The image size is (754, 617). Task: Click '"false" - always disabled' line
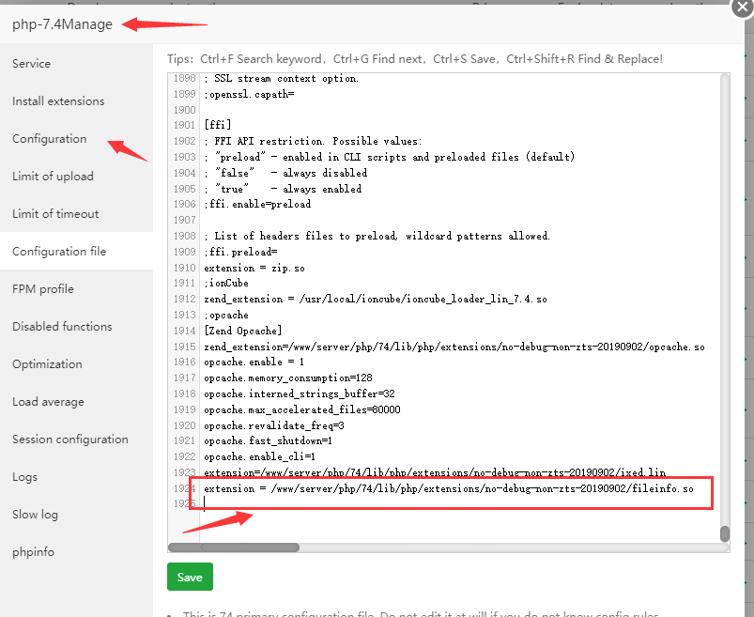click(285, 173)
